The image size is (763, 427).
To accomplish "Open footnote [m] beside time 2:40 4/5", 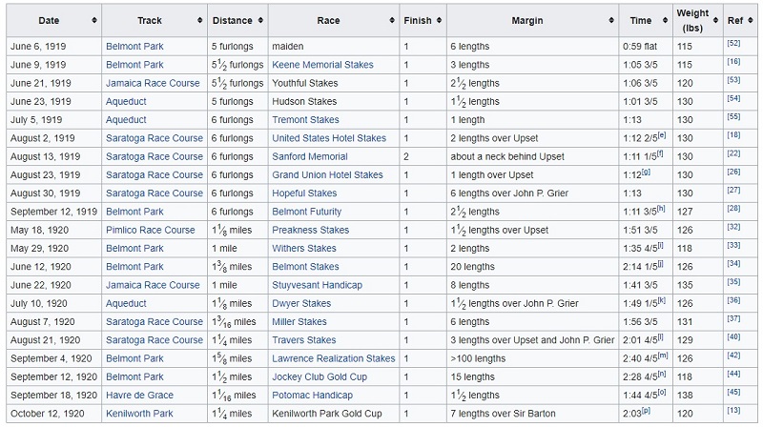I will pyautogui.click(x=663, y=356).
